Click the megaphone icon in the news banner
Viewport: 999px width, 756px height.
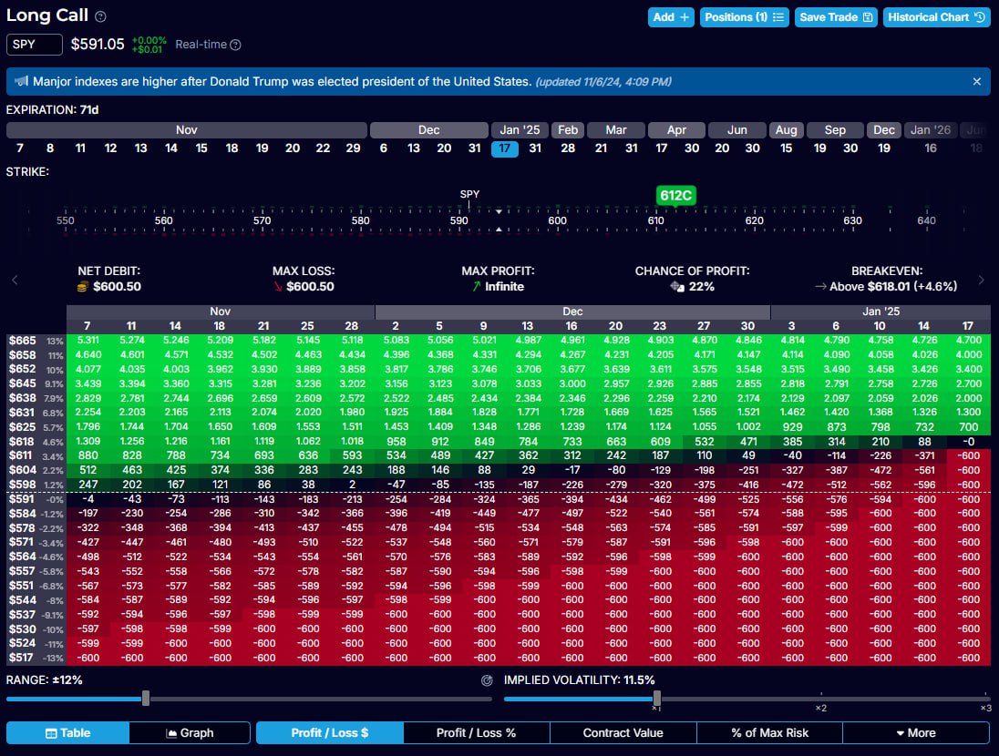21,81
